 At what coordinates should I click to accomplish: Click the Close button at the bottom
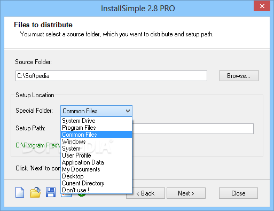coord(238,193)
